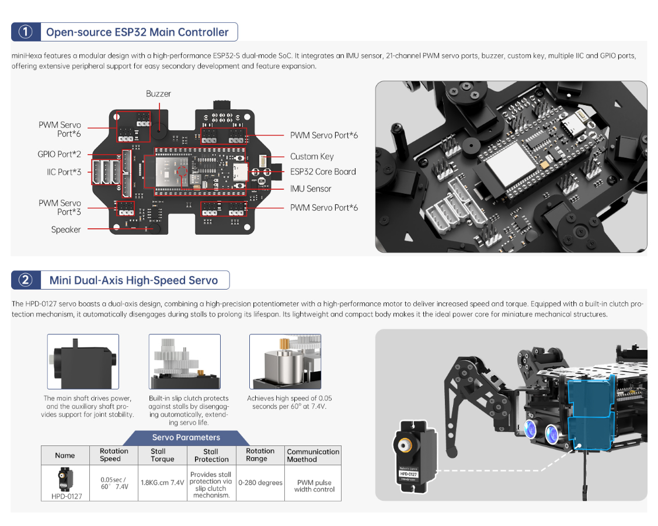Click the Mini Dual-Axis High-Speed Servo heading

tap(134, 280)
